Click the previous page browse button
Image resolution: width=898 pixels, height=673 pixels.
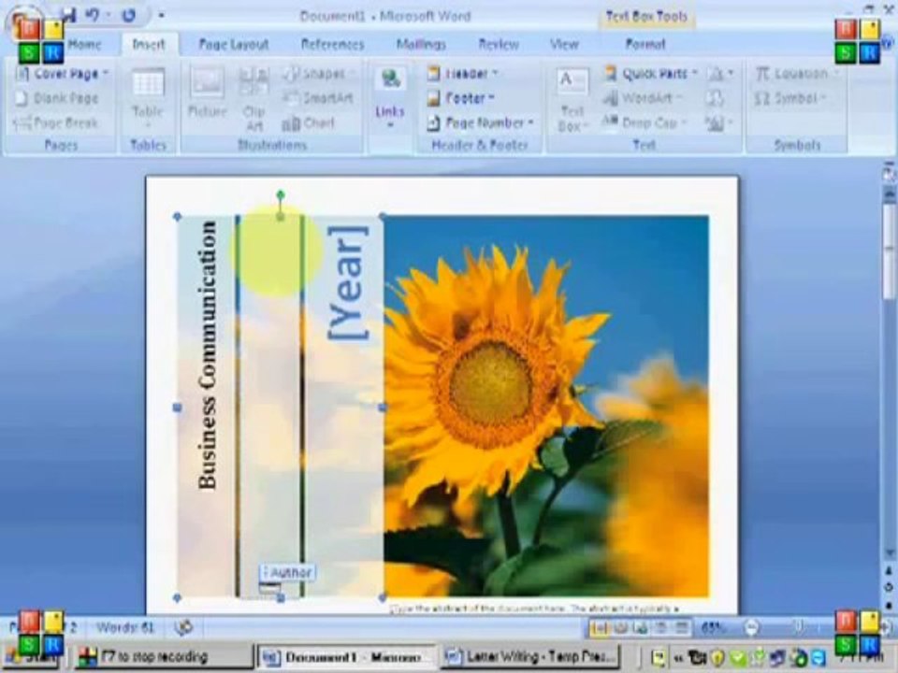click(x=890, y=570)
